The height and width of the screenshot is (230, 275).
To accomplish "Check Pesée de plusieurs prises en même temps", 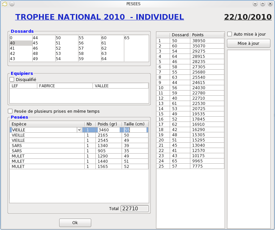I will click(x=10, y=111).
